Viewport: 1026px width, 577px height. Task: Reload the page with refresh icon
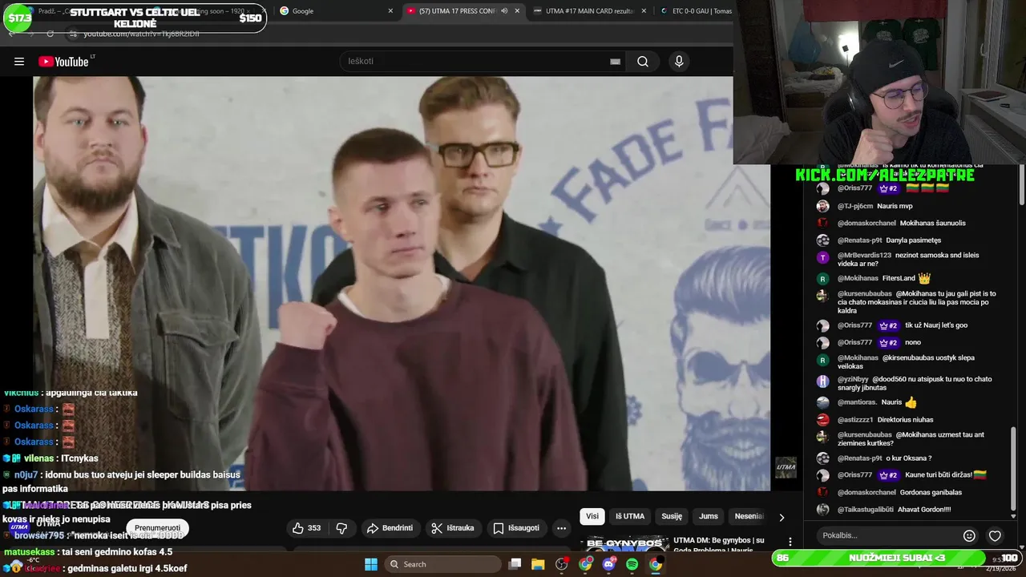point(50,34)
